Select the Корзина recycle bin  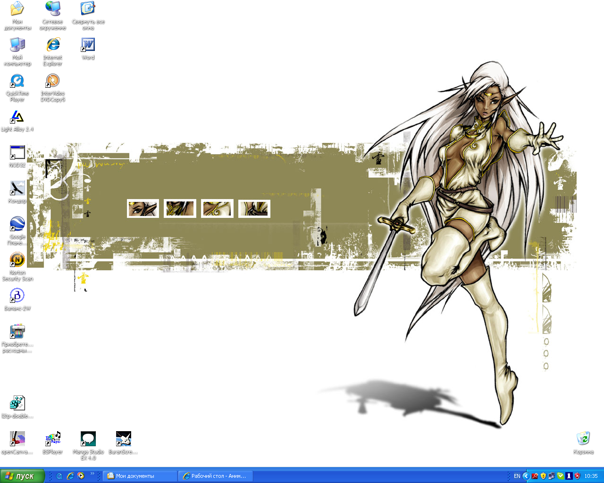[584, 443]
